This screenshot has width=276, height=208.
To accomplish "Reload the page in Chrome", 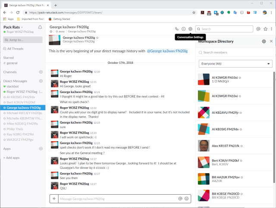I will 18,12.
